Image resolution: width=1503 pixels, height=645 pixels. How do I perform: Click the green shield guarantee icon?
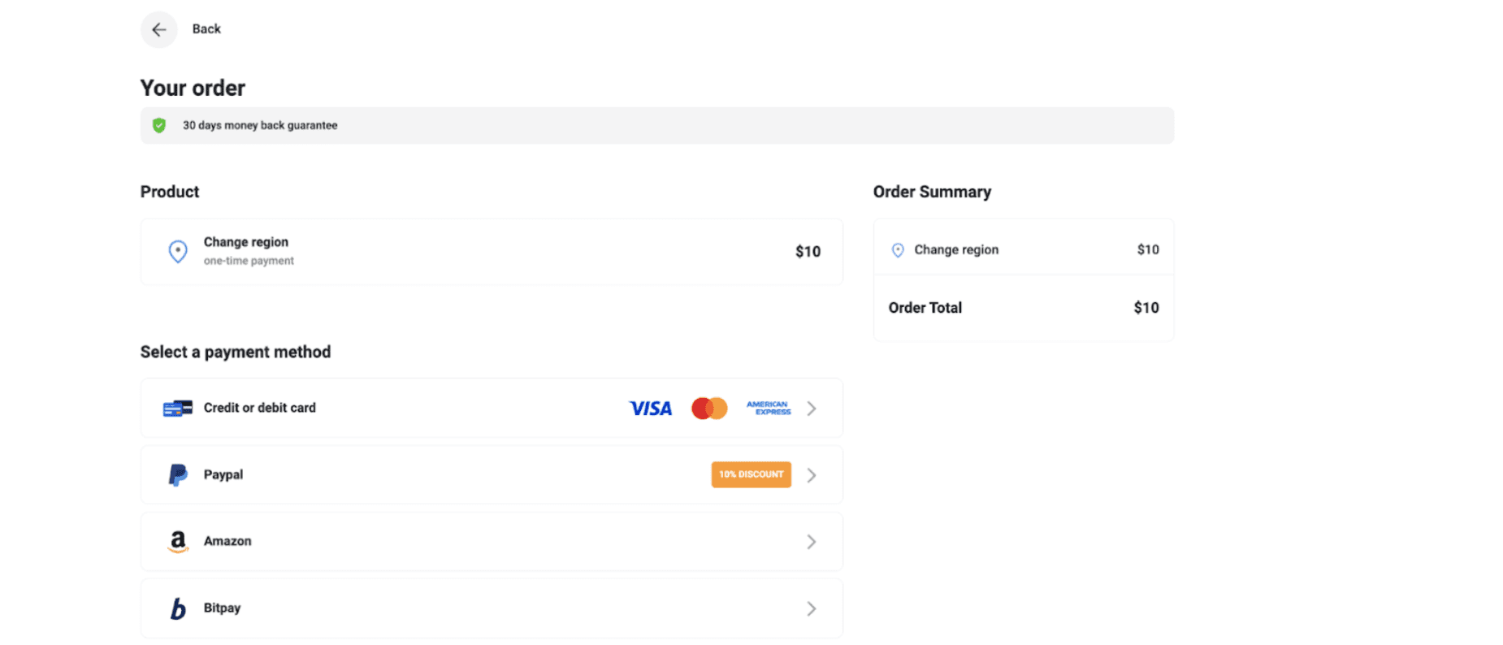click(x=159, y=125)
